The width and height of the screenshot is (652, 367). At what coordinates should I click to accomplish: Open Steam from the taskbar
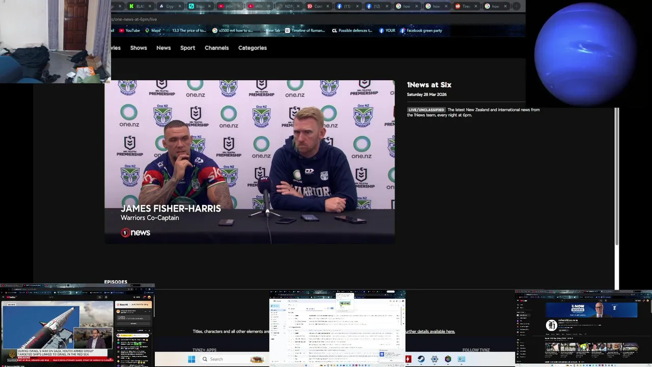(421, 359)
